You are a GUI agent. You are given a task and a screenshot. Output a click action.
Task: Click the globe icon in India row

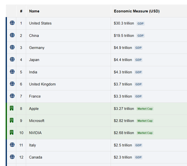12,72
